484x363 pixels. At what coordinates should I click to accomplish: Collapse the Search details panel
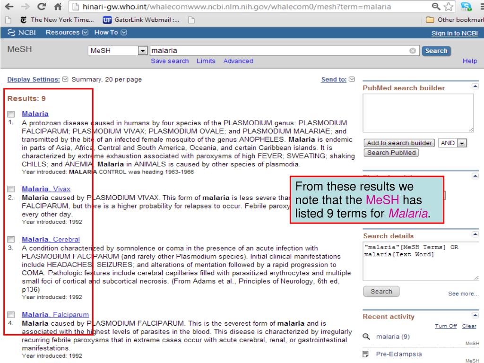coord(475,234)
